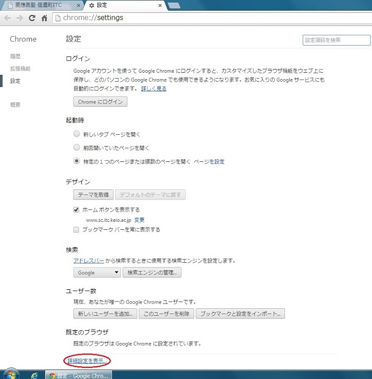Open the Google search engine dropdown

coord(97,272)
